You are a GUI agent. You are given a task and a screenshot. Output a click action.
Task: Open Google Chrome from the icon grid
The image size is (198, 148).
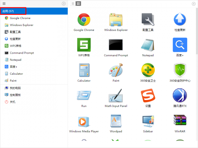(84, 20)
